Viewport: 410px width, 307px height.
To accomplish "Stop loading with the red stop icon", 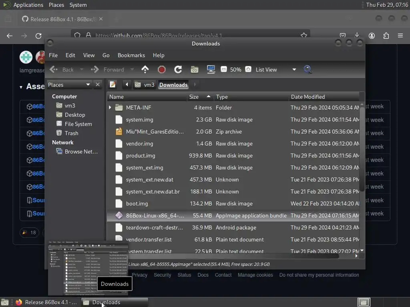I will tap(162, 70).
